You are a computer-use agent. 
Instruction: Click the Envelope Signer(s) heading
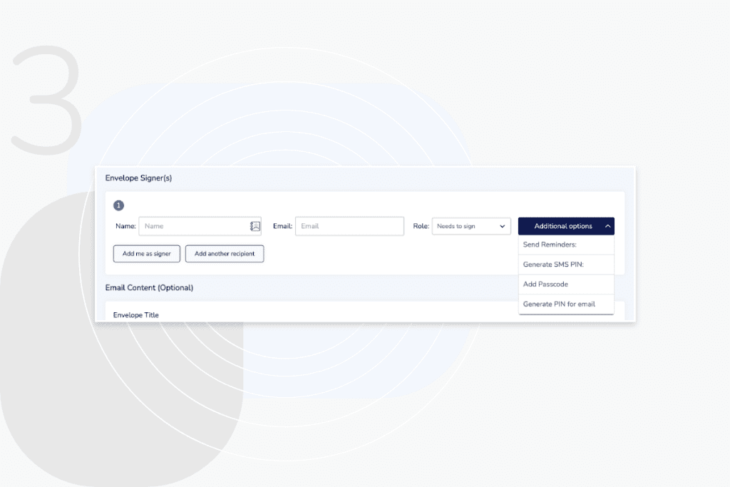point(138,178)
